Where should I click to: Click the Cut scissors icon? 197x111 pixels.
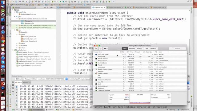(27, 2)
